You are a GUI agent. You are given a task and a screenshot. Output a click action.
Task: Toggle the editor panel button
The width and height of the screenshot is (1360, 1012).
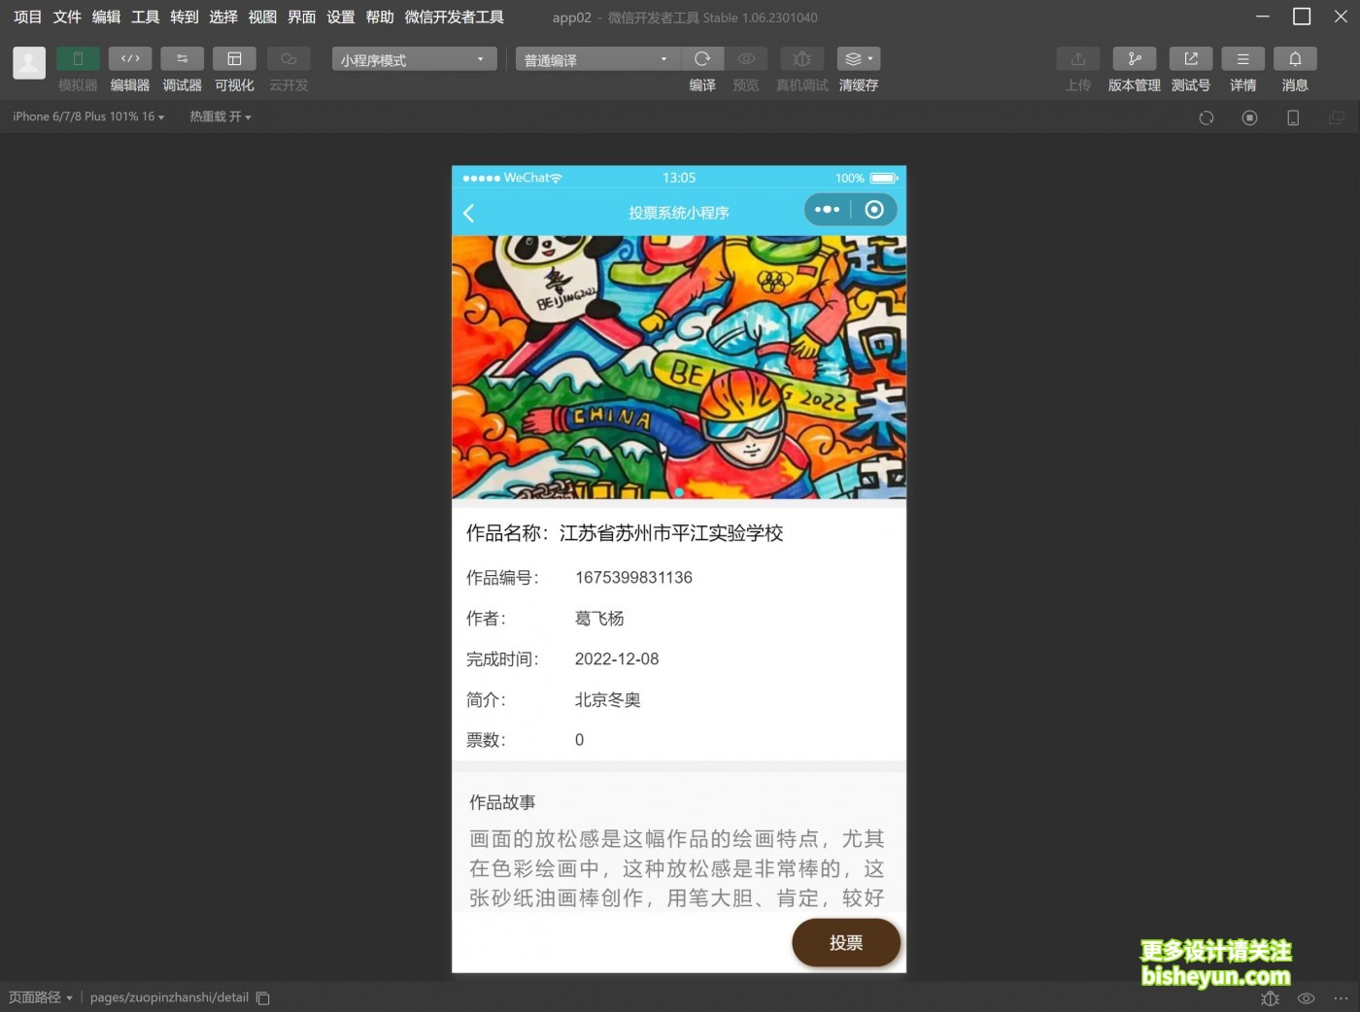point(130,59)
